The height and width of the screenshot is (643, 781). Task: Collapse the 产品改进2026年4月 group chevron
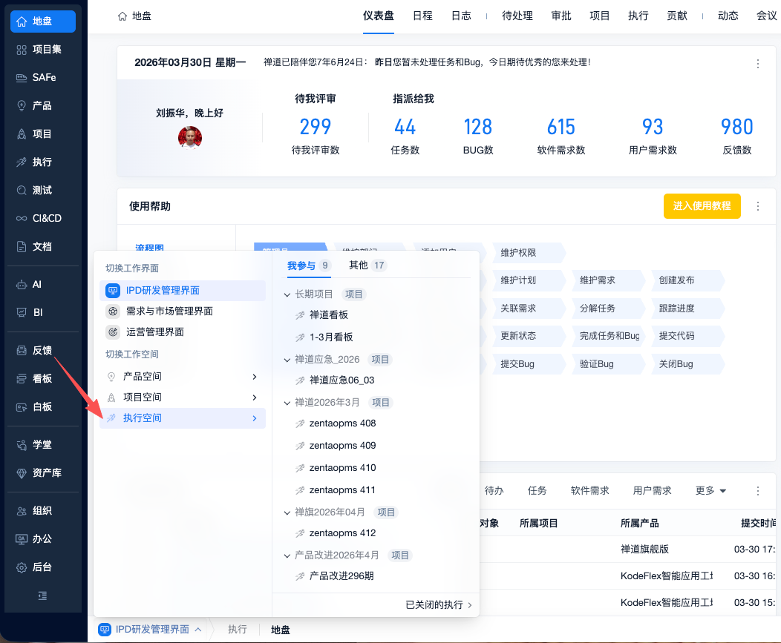[287, 555]
